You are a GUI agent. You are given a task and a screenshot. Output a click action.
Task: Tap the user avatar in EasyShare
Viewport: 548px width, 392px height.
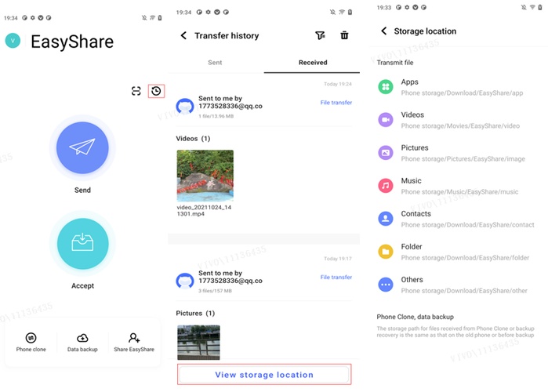(x=13, y=41)
